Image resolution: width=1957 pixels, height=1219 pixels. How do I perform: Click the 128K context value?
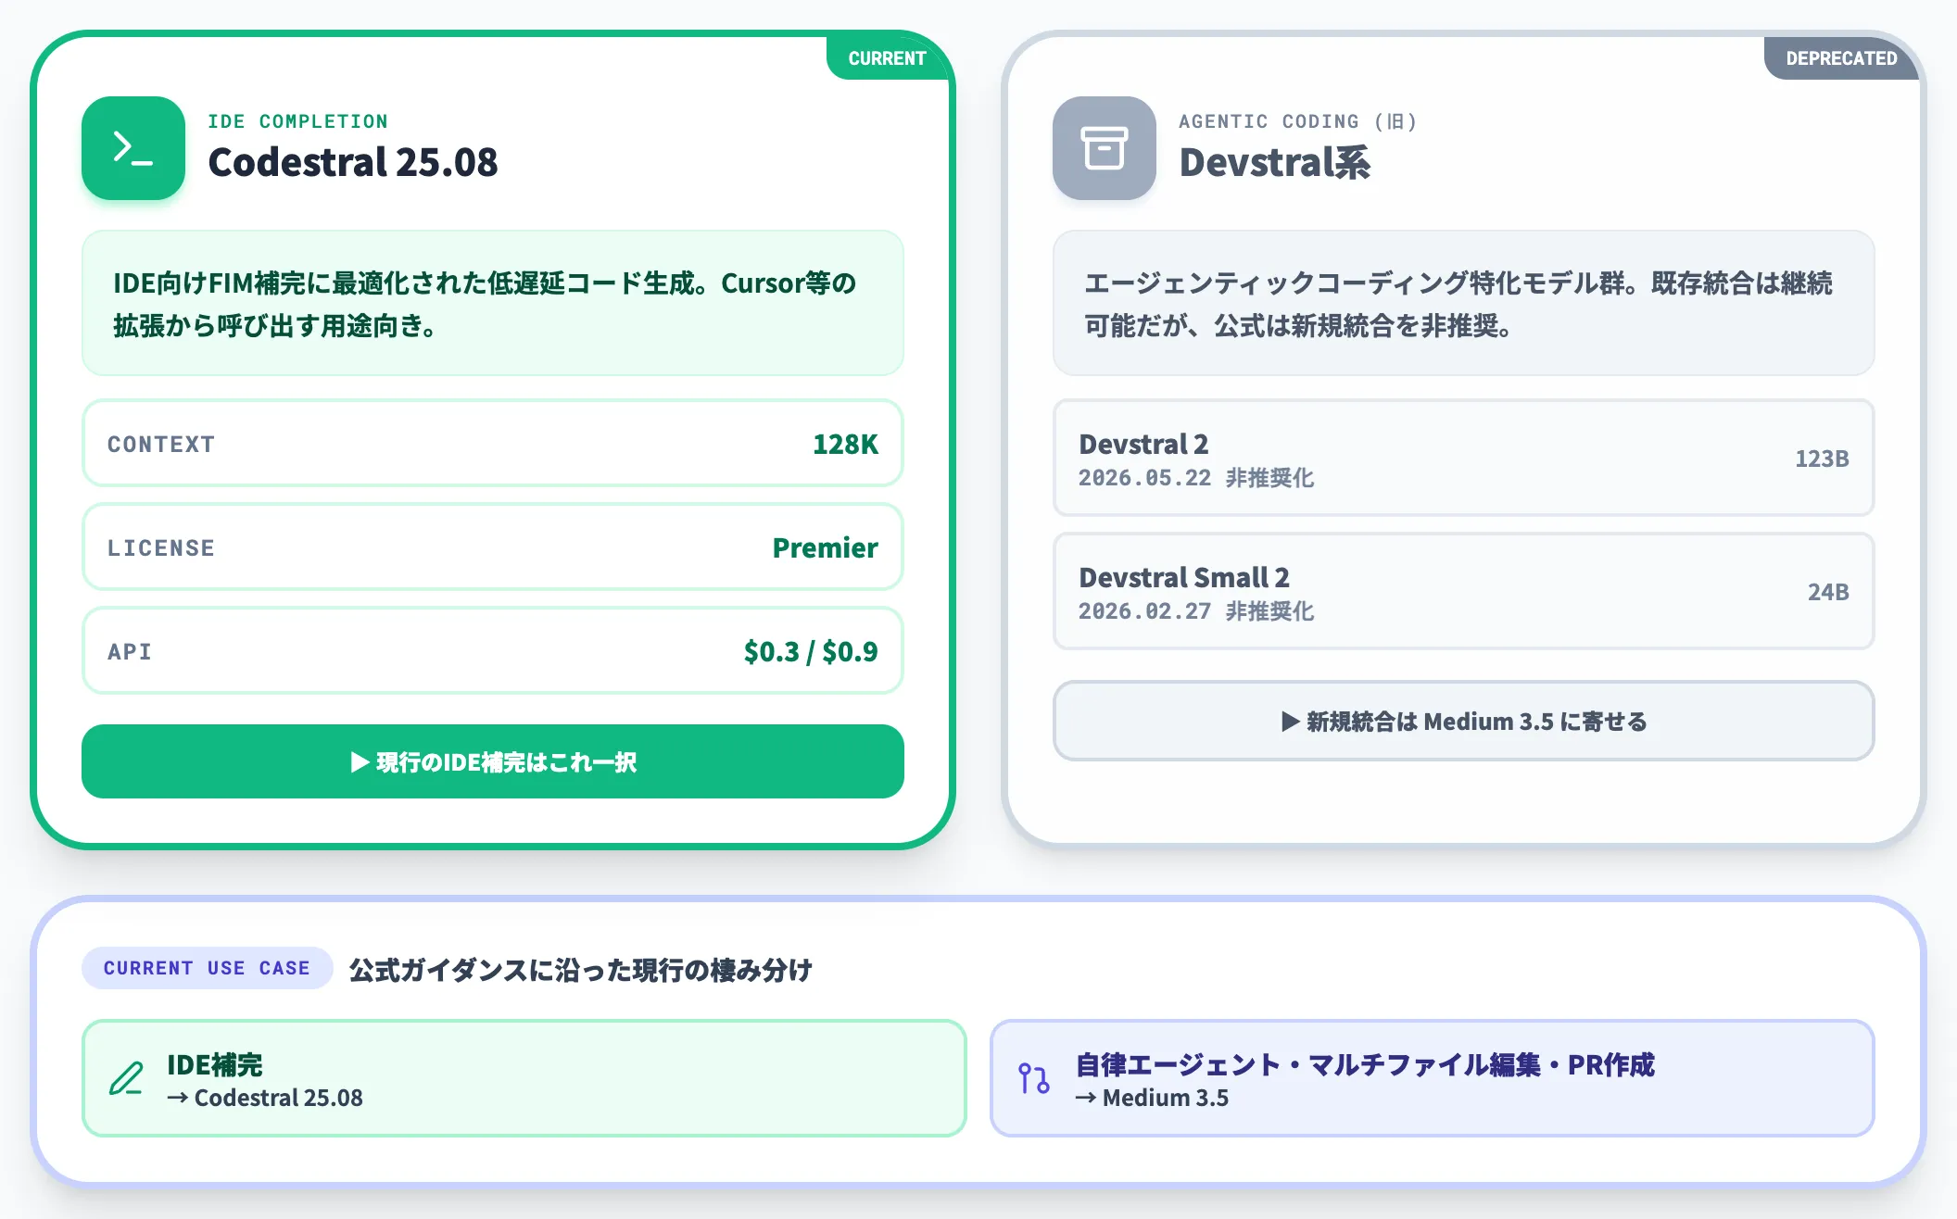pos(845,445)
